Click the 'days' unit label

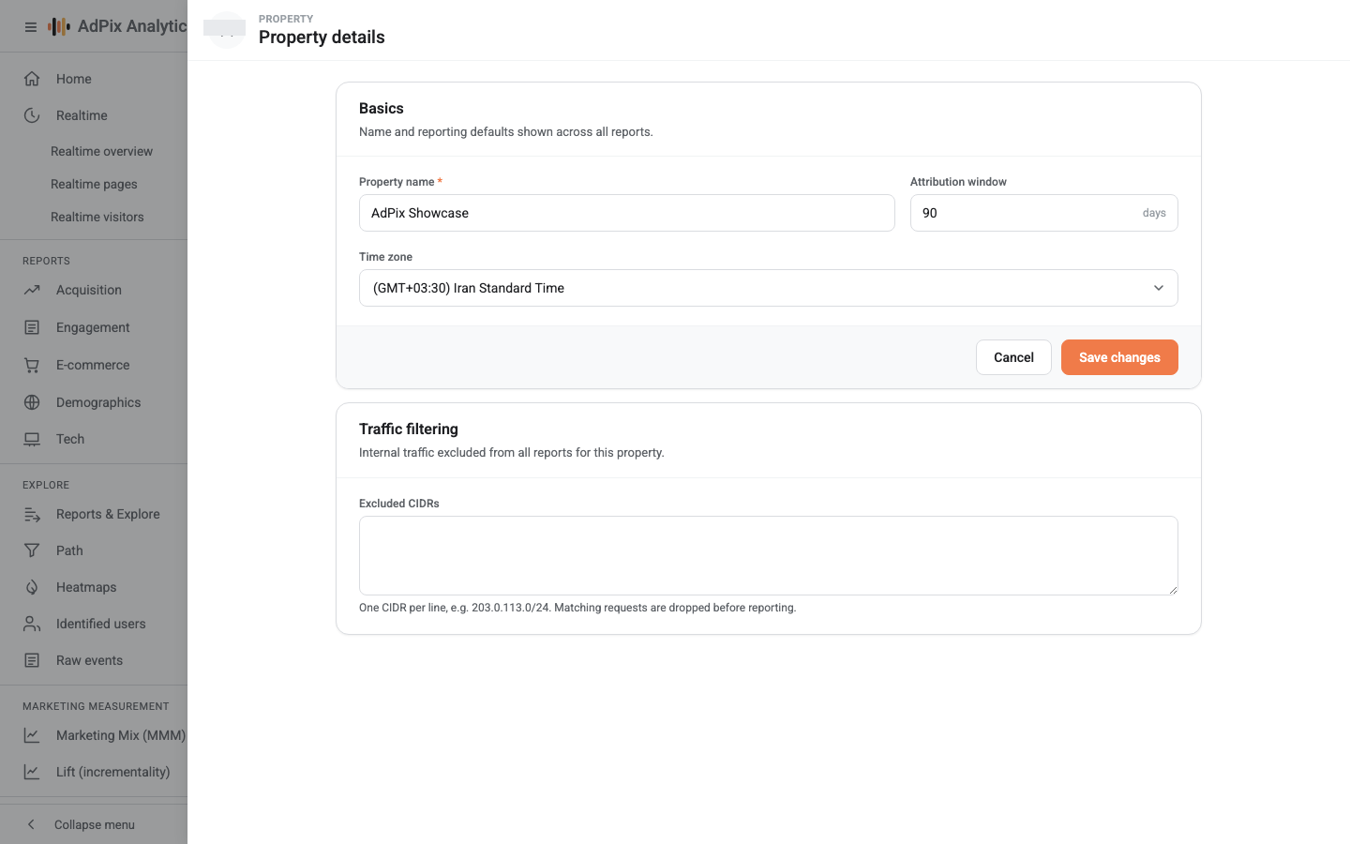[1154, 213]
